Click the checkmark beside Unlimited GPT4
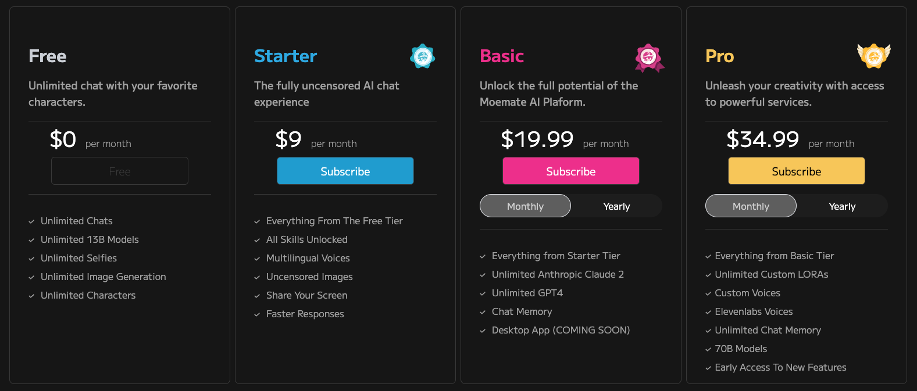The height and width of the screenshot is (391, 917). tap(483, 293)
